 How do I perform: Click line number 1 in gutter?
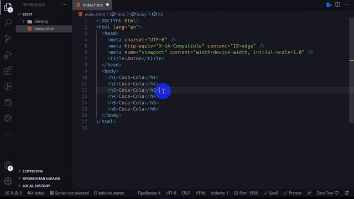point(86,21)
